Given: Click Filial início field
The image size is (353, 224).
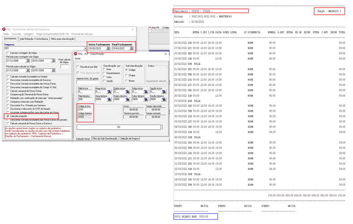Looking at the screenshot, I should point(85,92).
